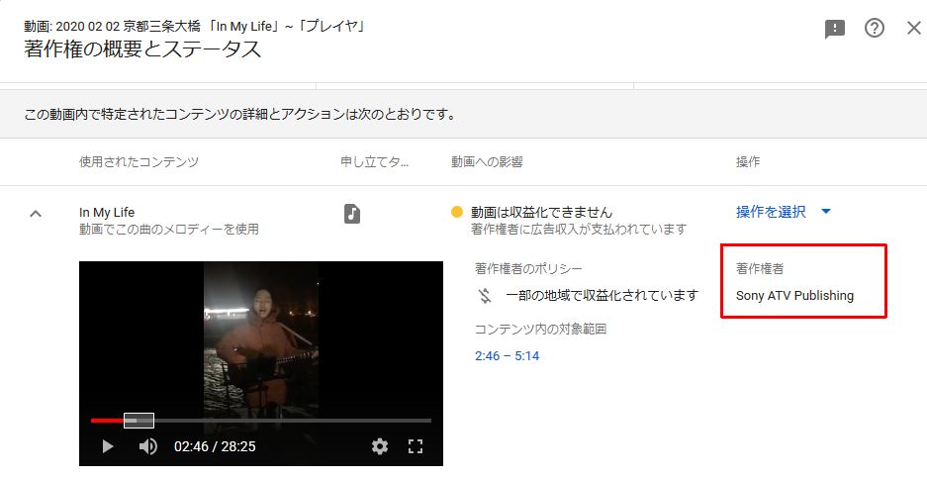Open the 操作を選択 dropdown
This screenshot has width=927, height=478.
pos(784,212)
